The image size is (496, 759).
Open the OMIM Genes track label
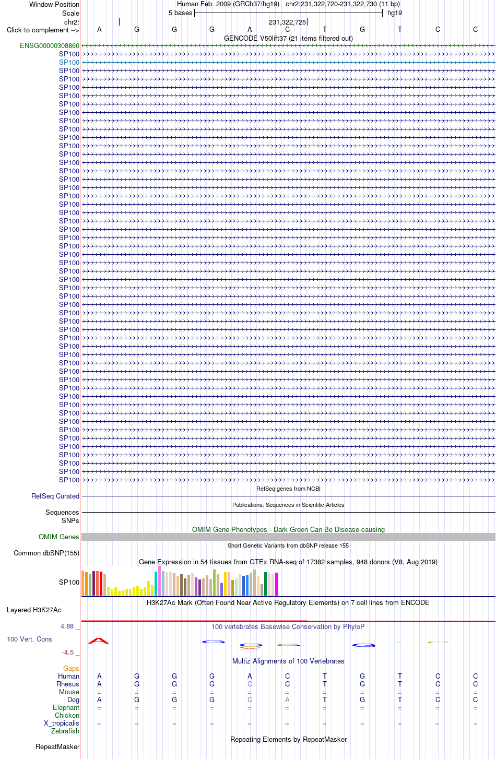click(59, 537)
